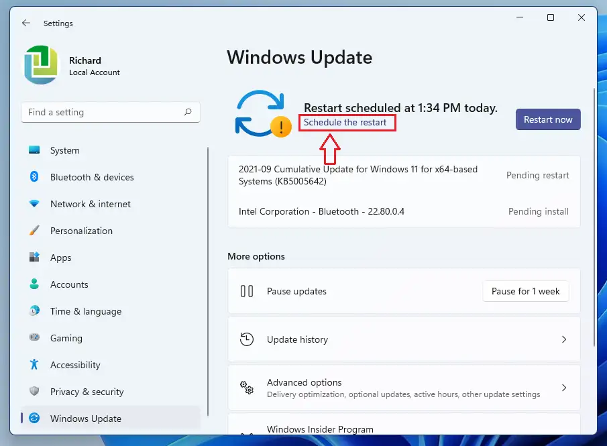Click the Pending restart status text
The image size is (607, 446).
(x=538, y=175)
